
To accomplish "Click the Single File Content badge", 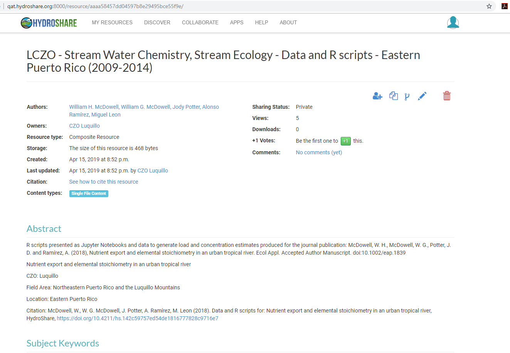I will (89, 193).
